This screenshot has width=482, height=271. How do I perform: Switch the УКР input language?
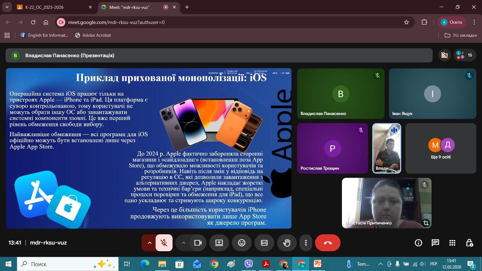434,264
